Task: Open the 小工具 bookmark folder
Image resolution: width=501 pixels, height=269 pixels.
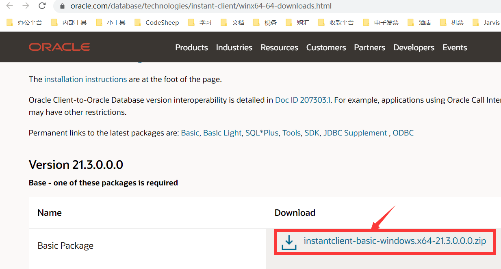Action: pyautogui.click(x=111, y=22)
